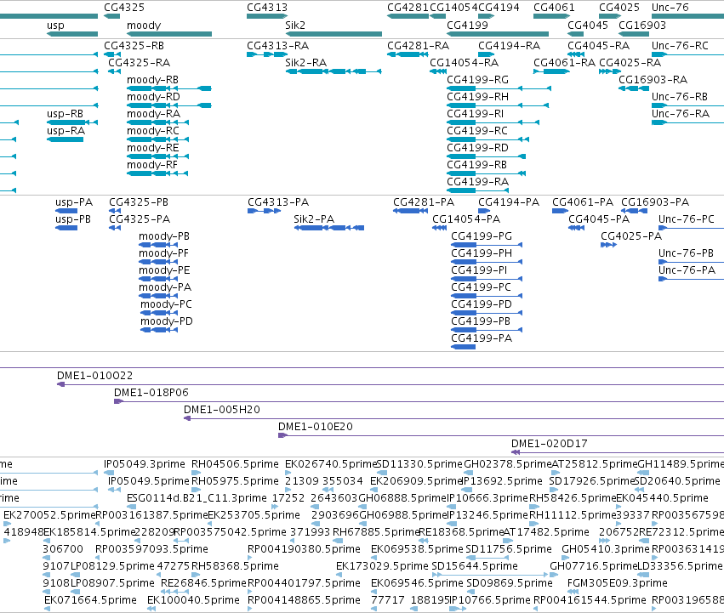Select EST RP004190380.5prime
This screenshot has height=613, width=724.
tap(304, 549)
